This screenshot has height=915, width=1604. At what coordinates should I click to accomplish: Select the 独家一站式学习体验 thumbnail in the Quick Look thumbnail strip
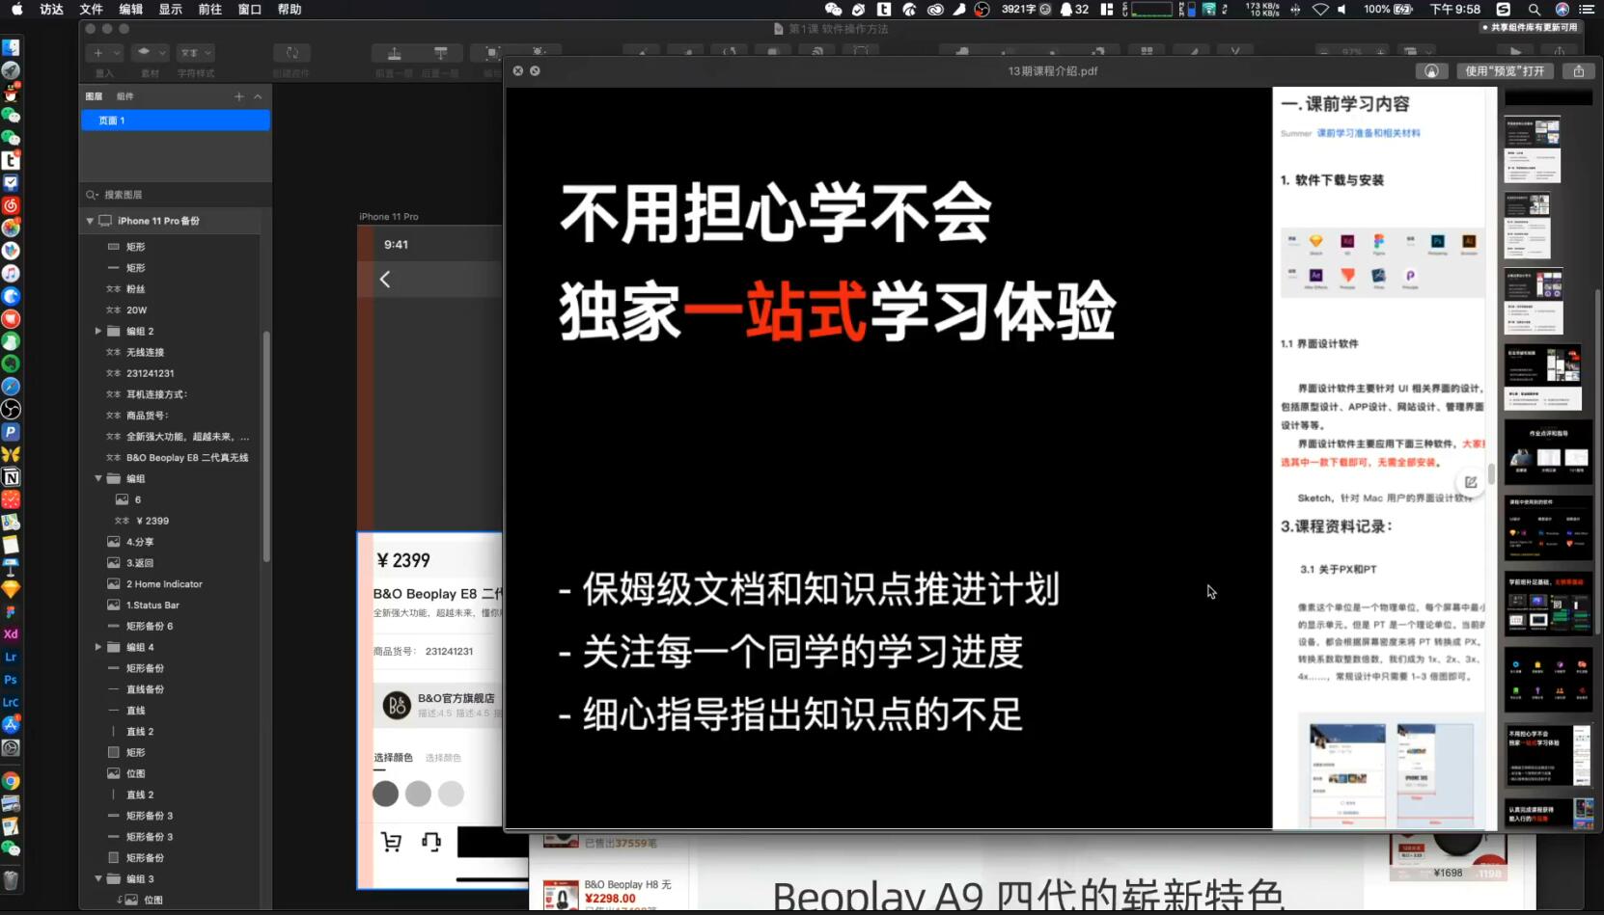1548,756
